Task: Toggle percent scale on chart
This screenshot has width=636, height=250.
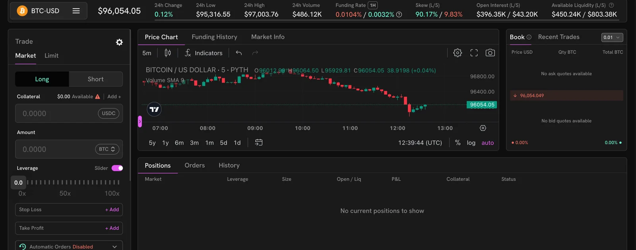Action: (458, 143)
